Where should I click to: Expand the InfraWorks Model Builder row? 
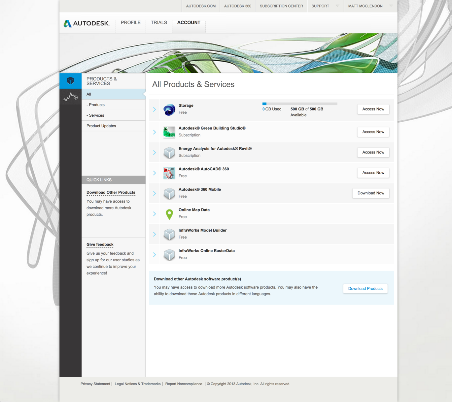(155, 234)
